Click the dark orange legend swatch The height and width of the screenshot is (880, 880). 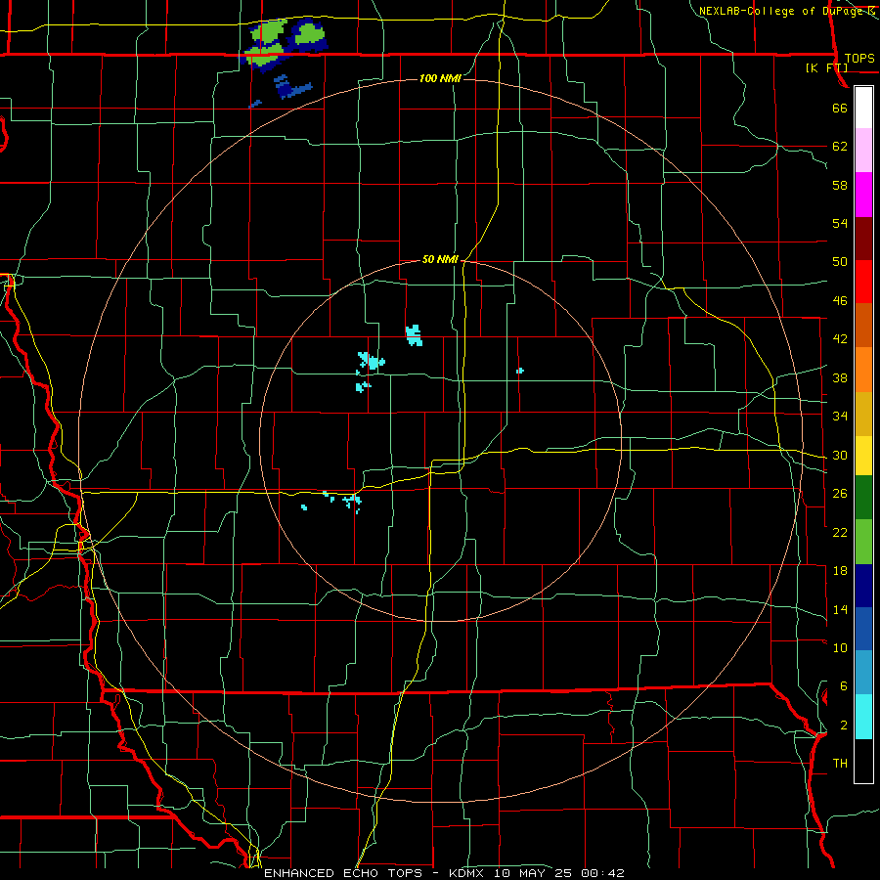863,326
